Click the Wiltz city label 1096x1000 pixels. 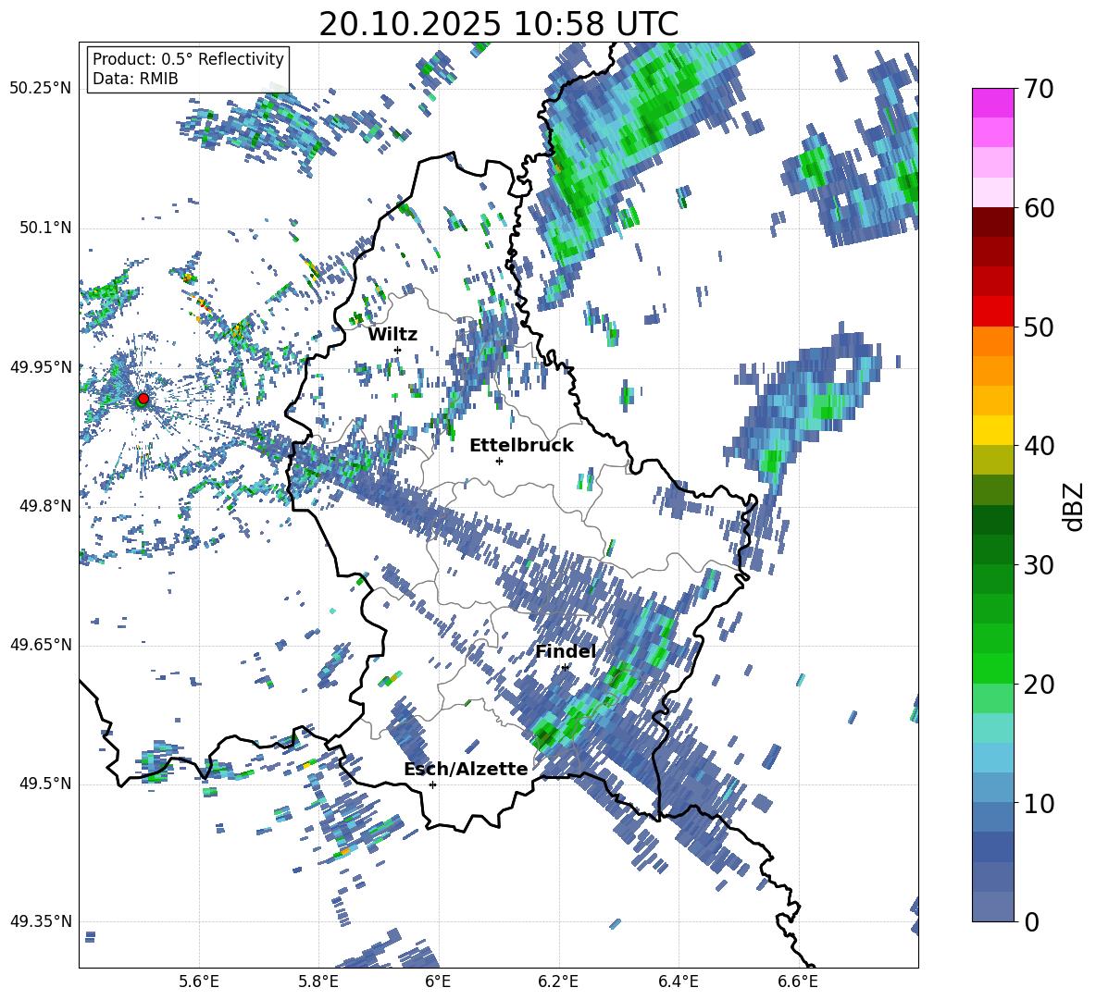(x=392, y=335)
